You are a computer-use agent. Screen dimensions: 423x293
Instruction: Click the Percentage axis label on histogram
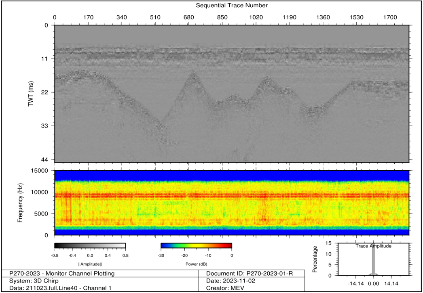[315, 259]
